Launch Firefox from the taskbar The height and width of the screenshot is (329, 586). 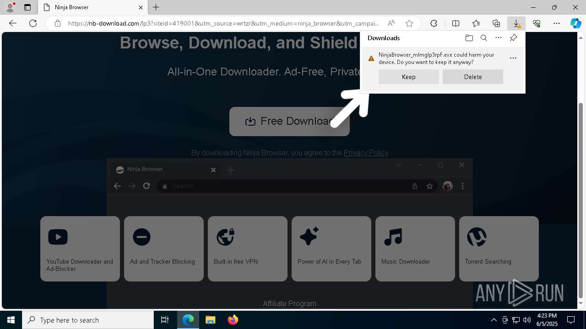pyautogui.click(x=233, y=320)
